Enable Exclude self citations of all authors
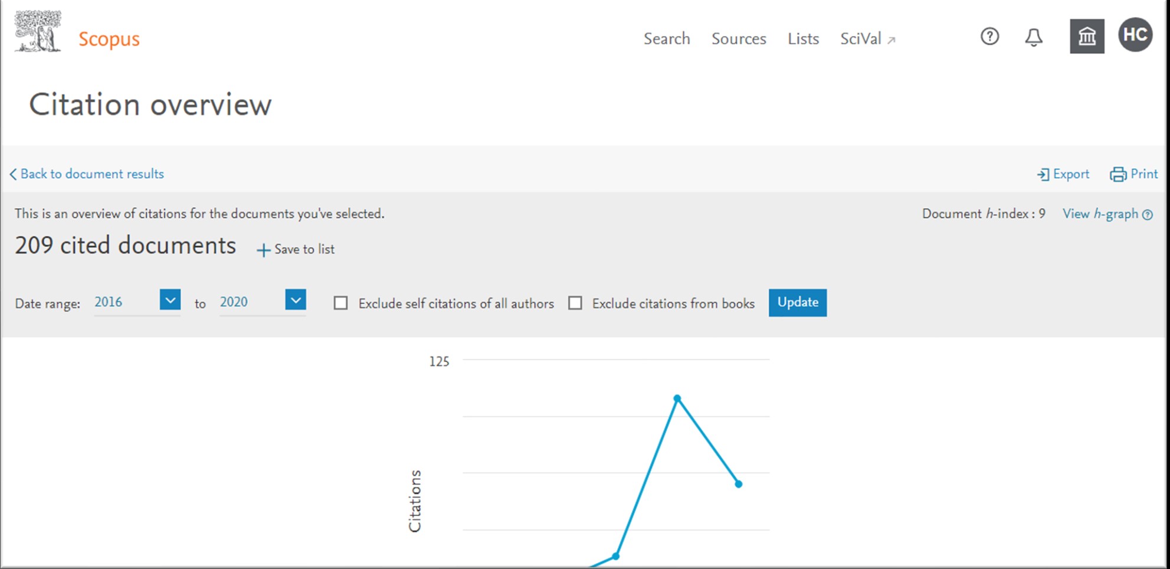The height and width of the screenshot is (569, 1170). point(340,303)
